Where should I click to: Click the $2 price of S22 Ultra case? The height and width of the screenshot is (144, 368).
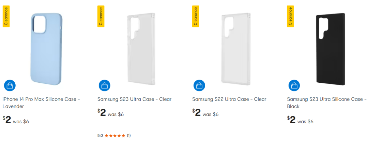[x=196, y=112]
